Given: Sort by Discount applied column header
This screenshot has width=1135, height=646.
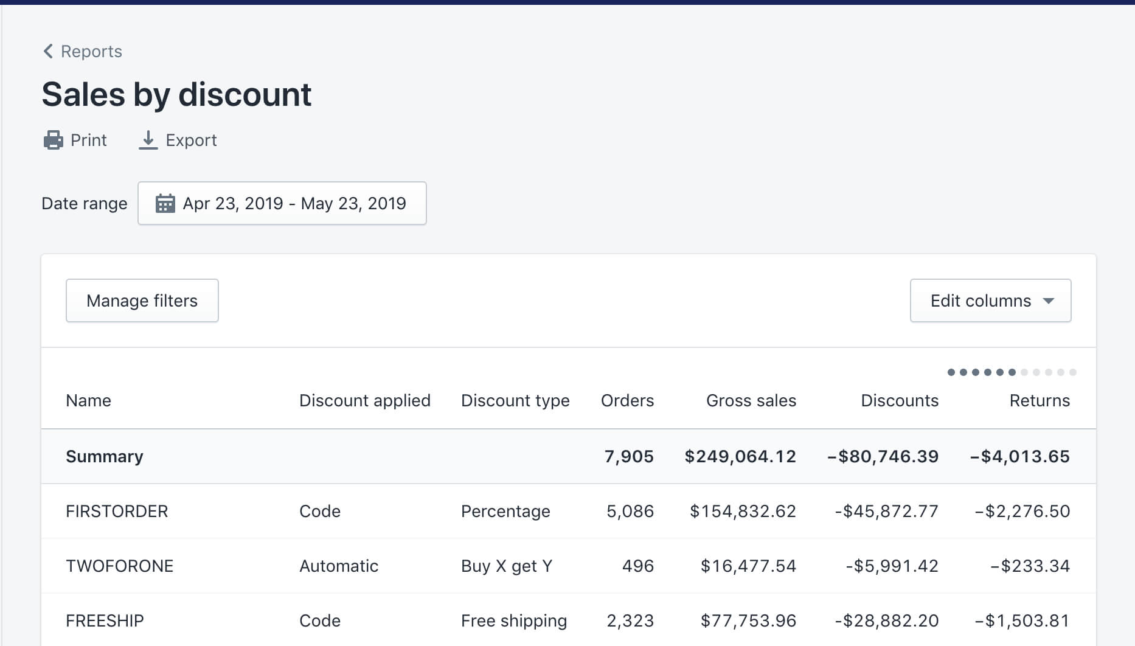Looking at the screenshot, I should pos(365,400).
